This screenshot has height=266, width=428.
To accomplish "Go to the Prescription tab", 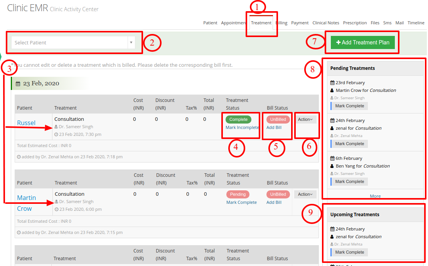I will (355, 23).
